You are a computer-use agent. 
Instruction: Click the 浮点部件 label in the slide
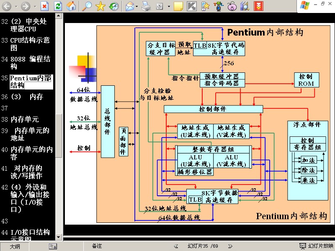(307, 124)
